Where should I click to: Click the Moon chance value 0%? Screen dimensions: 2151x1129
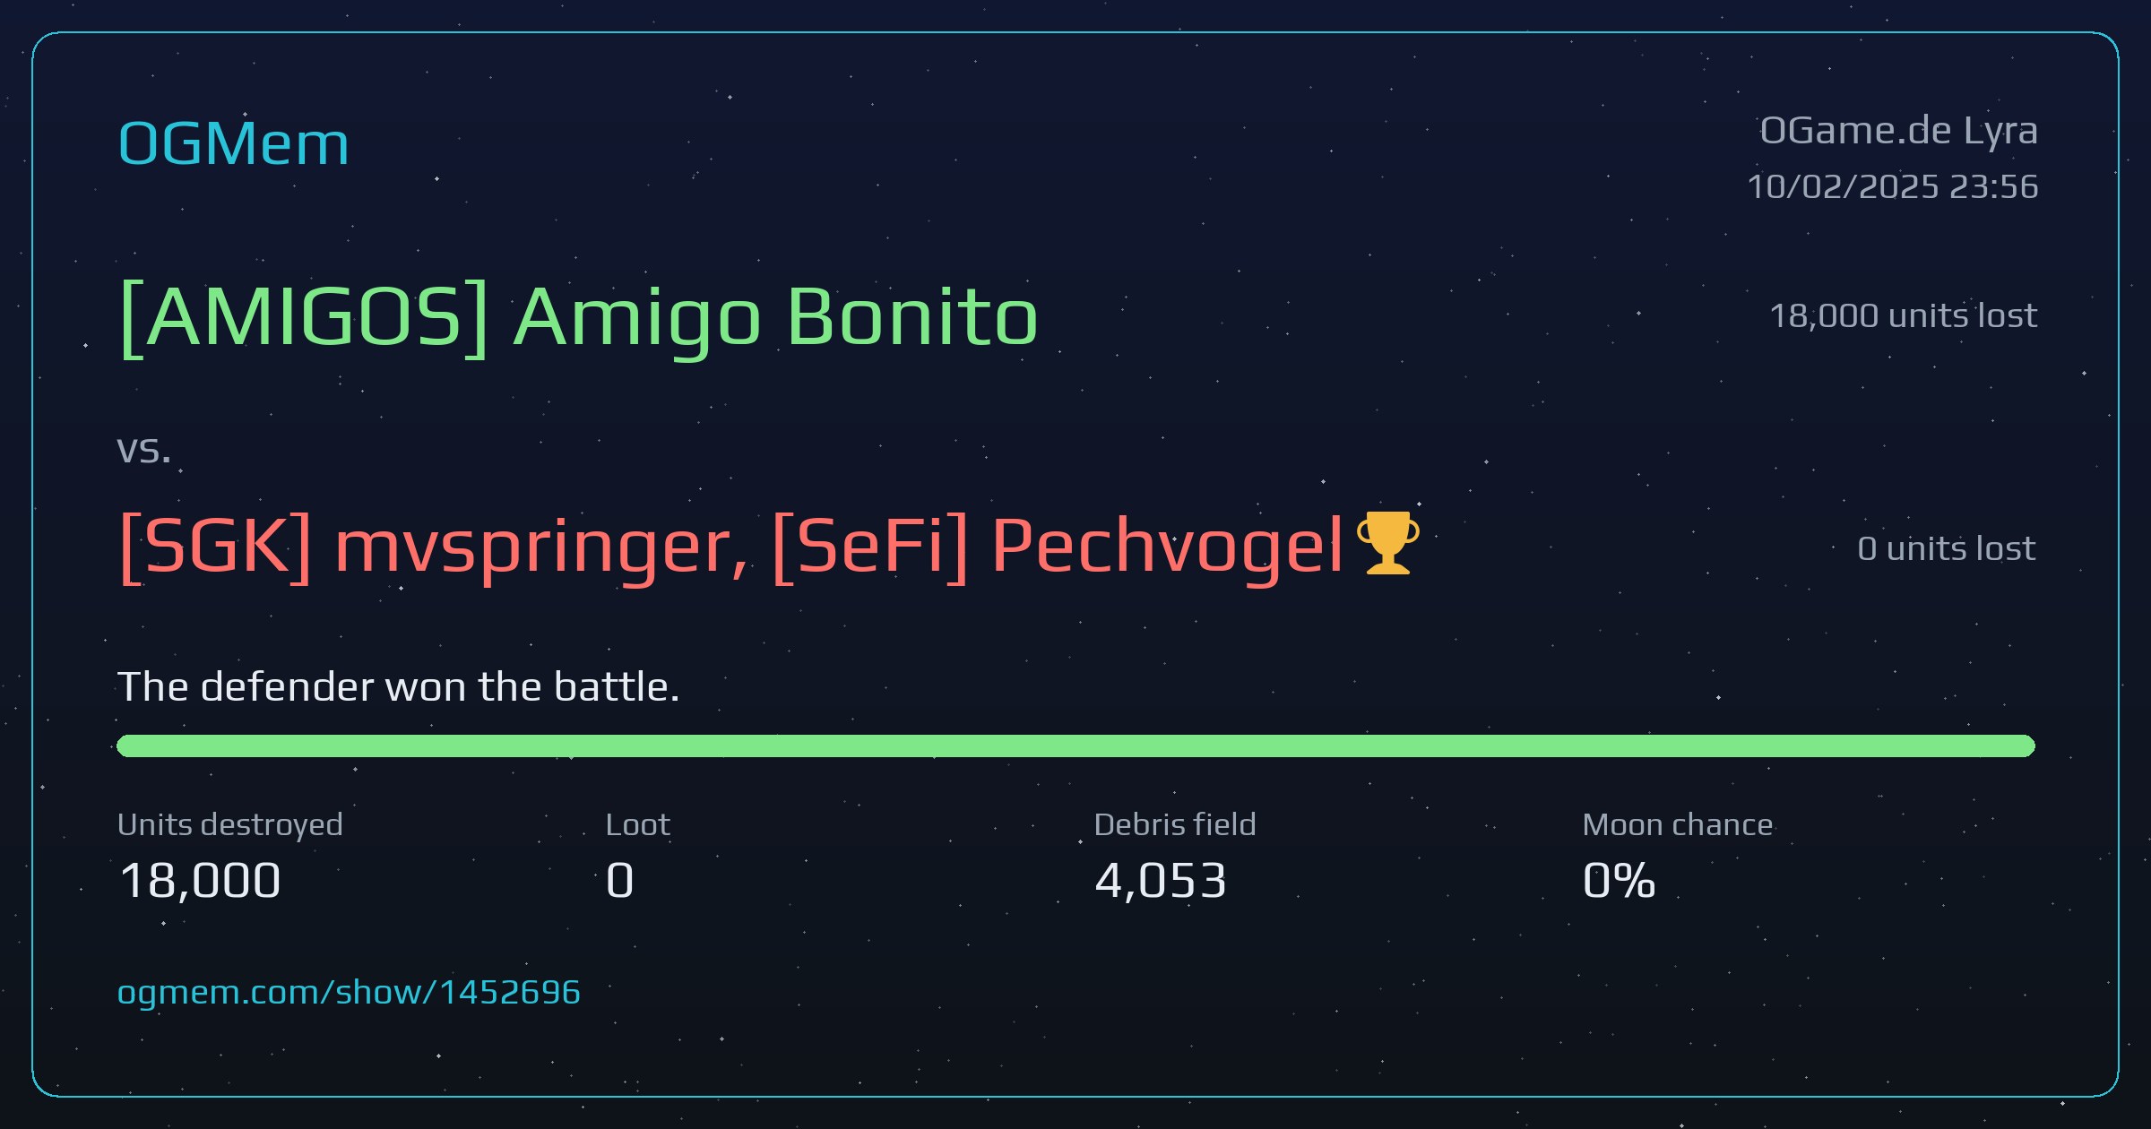[x=1620, y=881]
